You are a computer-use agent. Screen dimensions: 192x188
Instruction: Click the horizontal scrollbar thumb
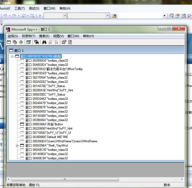(x=65, y=179)
